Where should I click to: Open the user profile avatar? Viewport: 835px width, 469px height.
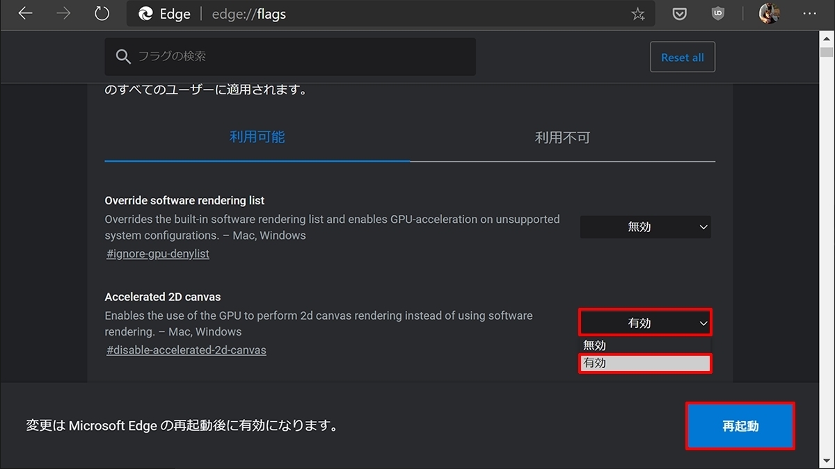point(769,13)
